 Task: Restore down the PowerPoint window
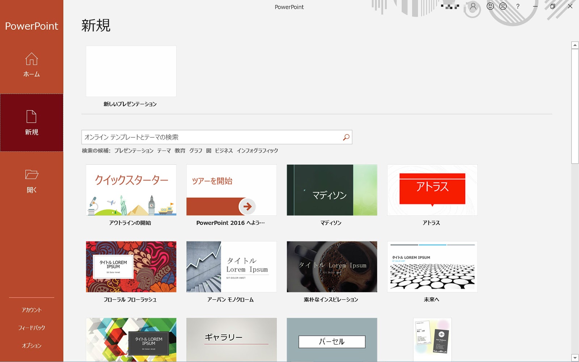(553, 6)
